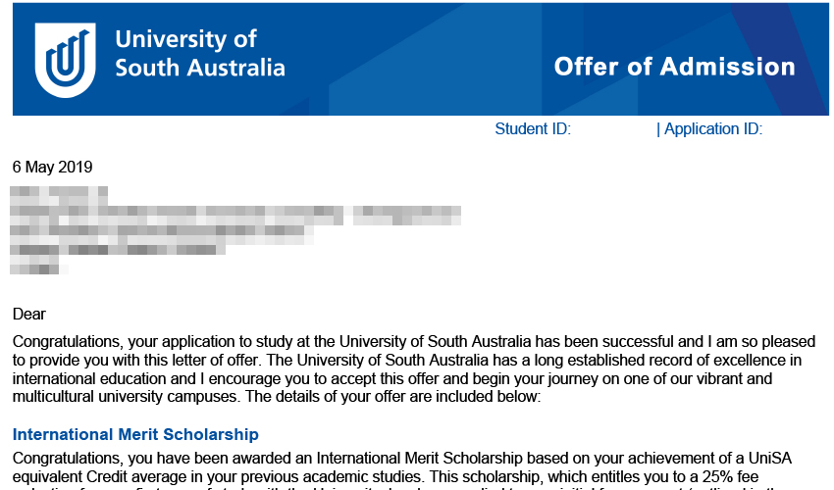Click the blue header banner background
Screen dimensions: 834x490
[x=420, y=59]
